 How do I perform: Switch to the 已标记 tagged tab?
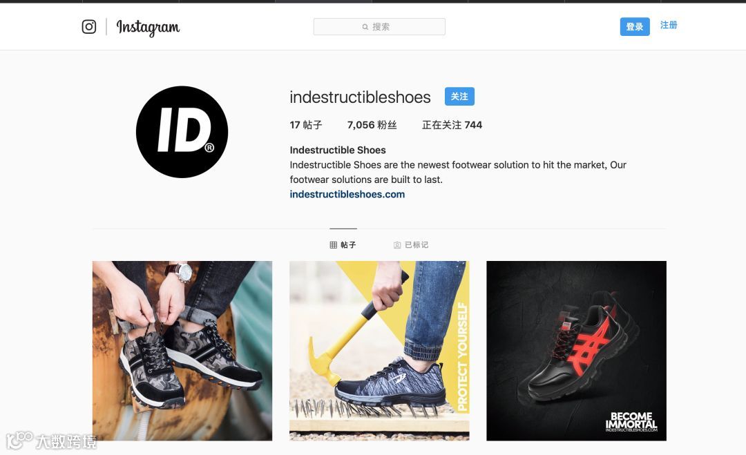pyautogui.click(x=411, y=244)
